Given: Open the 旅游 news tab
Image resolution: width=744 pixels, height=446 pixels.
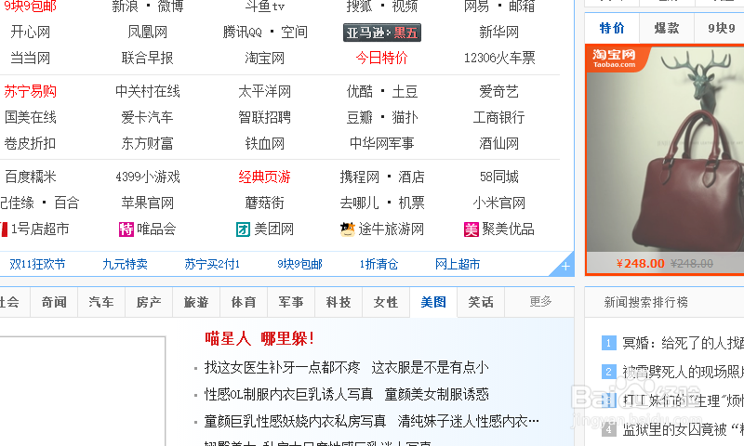Looking at the screenshot, I should [196, 302].
